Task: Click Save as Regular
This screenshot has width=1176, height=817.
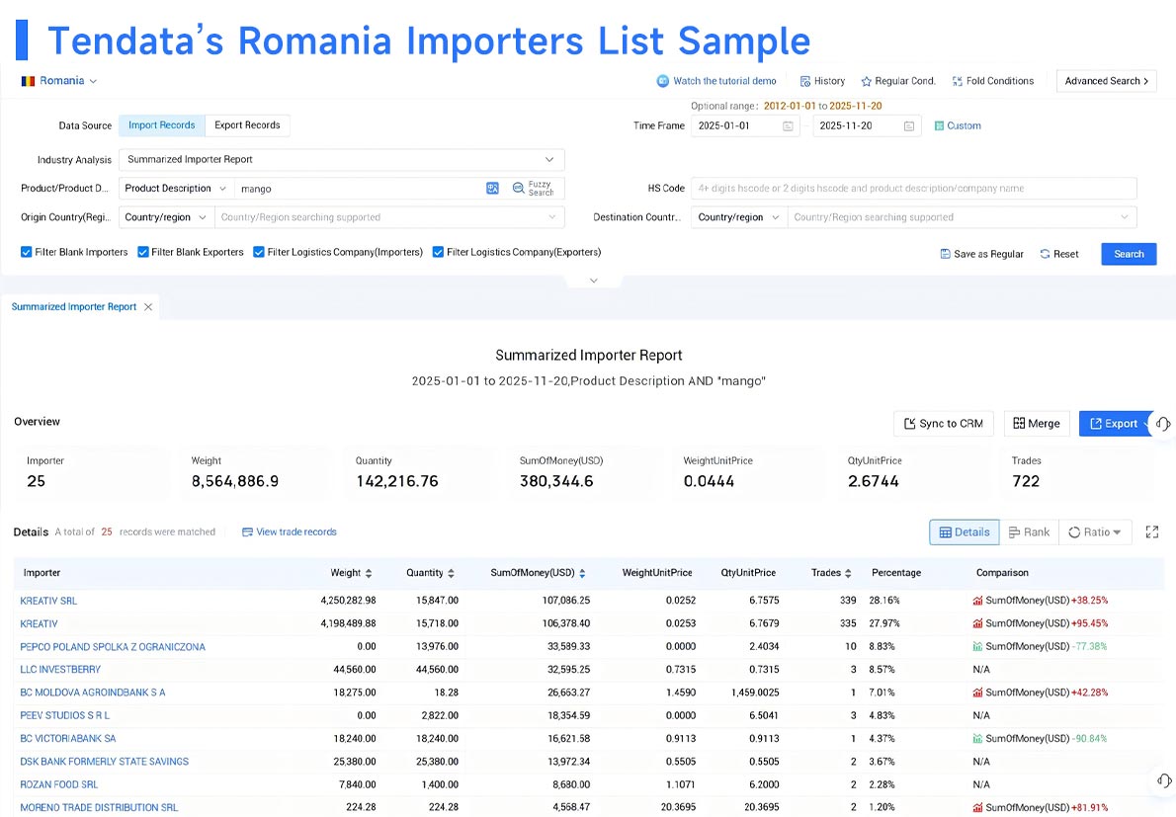Action: [981, 254]
